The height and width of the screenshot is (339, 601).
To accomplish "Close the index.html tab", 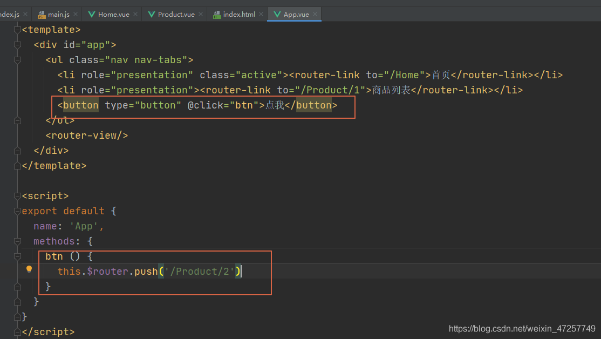I will [x=261, y=14].
